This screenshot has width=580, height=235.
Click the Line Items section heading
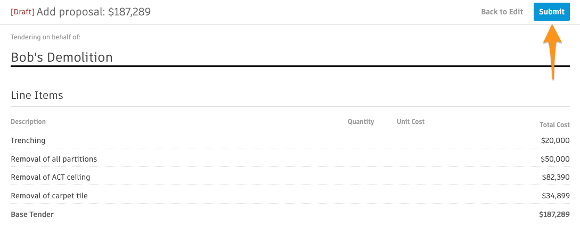pyautogui.click(x=37, y=95)
